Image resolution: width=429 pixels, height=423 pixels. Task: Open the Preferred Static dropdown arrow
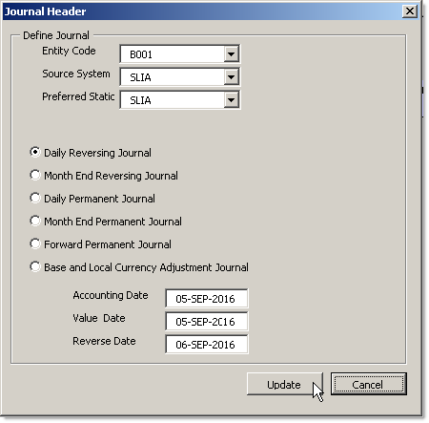point(231,100)
